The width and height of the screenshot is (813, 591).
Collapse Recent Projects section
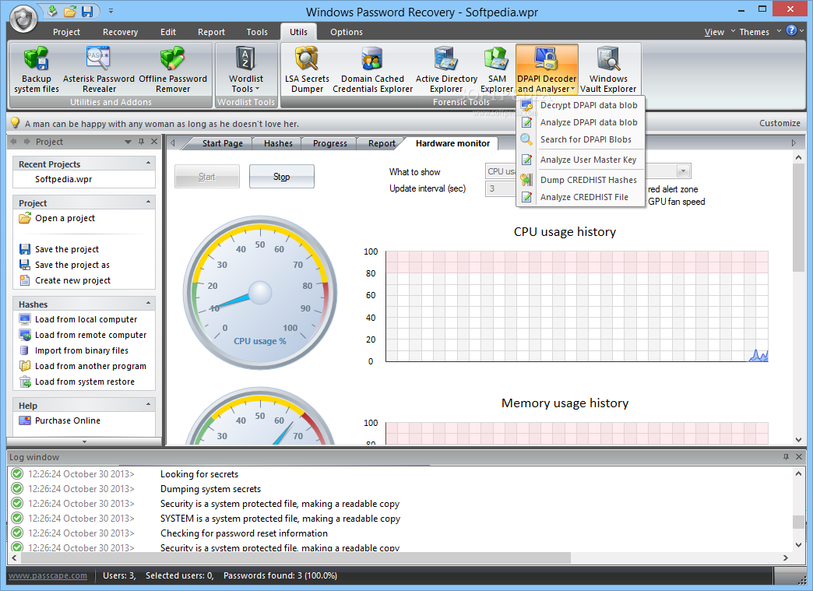point(148,163)
